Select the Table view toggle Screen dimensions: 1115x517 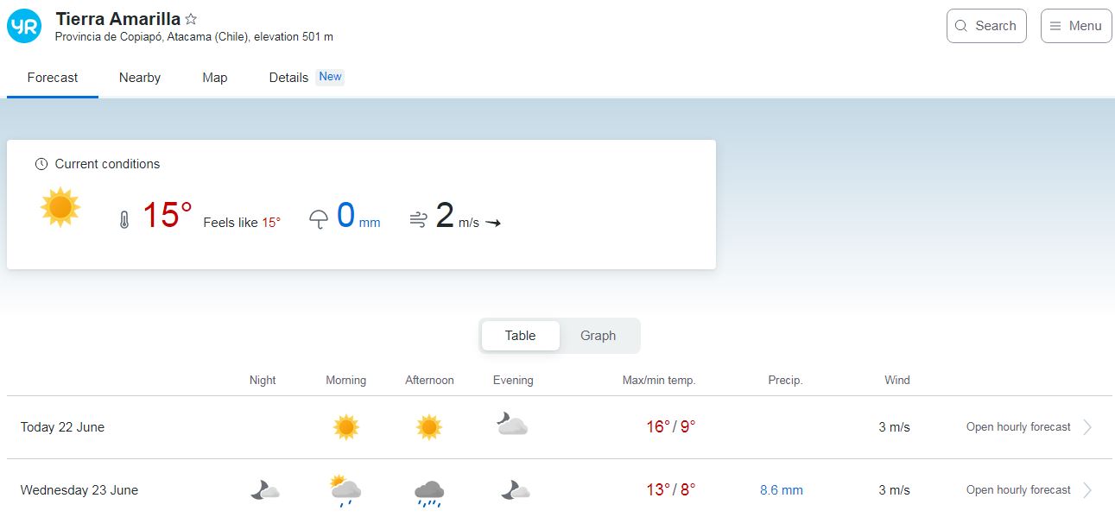tap(520, 336)
